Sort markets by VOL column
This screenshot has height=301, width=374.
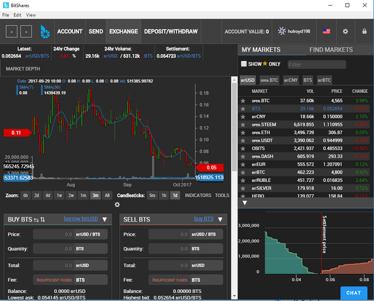pos(310,91)
